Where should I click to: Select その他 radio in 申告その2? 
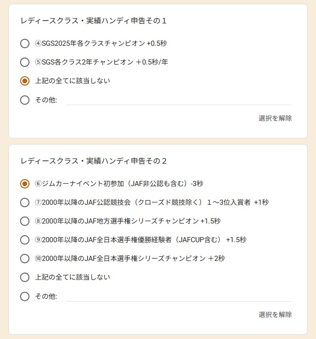25,296
